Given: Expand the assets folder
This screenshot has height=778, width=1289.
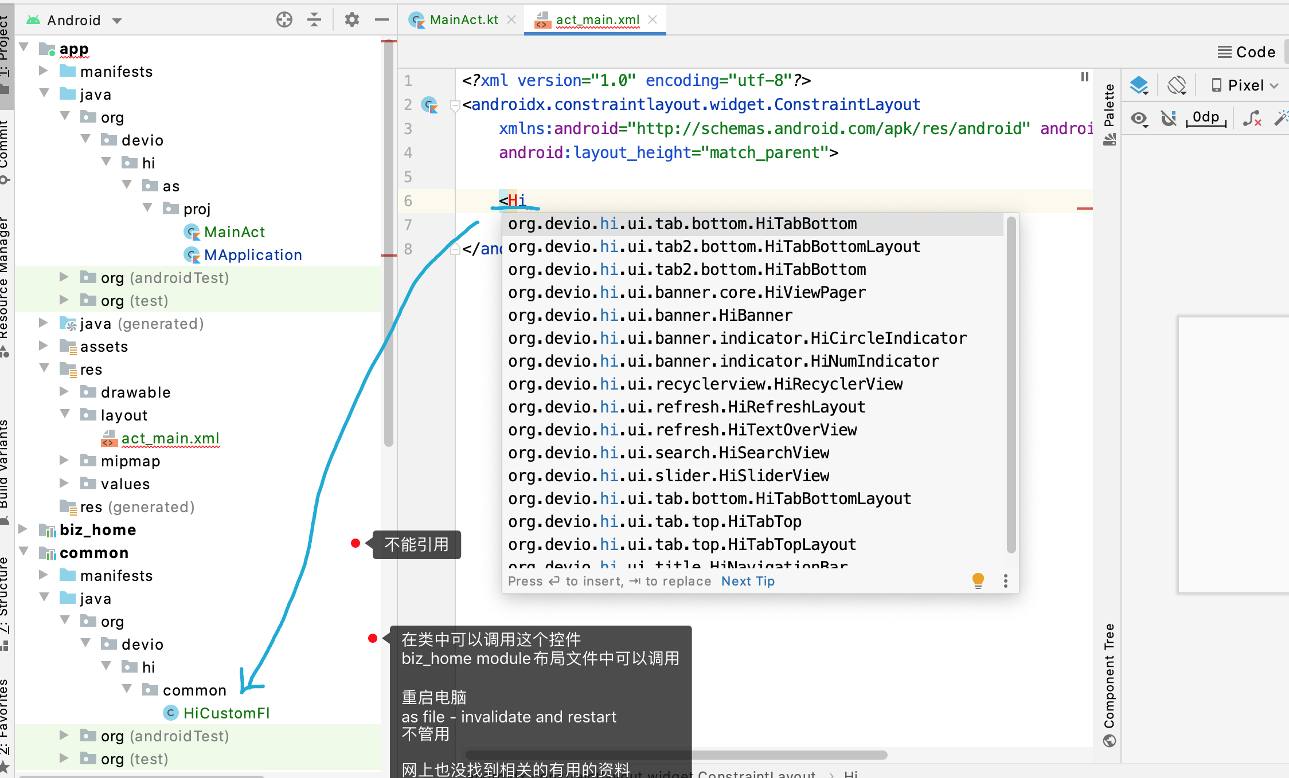Looking at the screenshot, I should [44, 345].
